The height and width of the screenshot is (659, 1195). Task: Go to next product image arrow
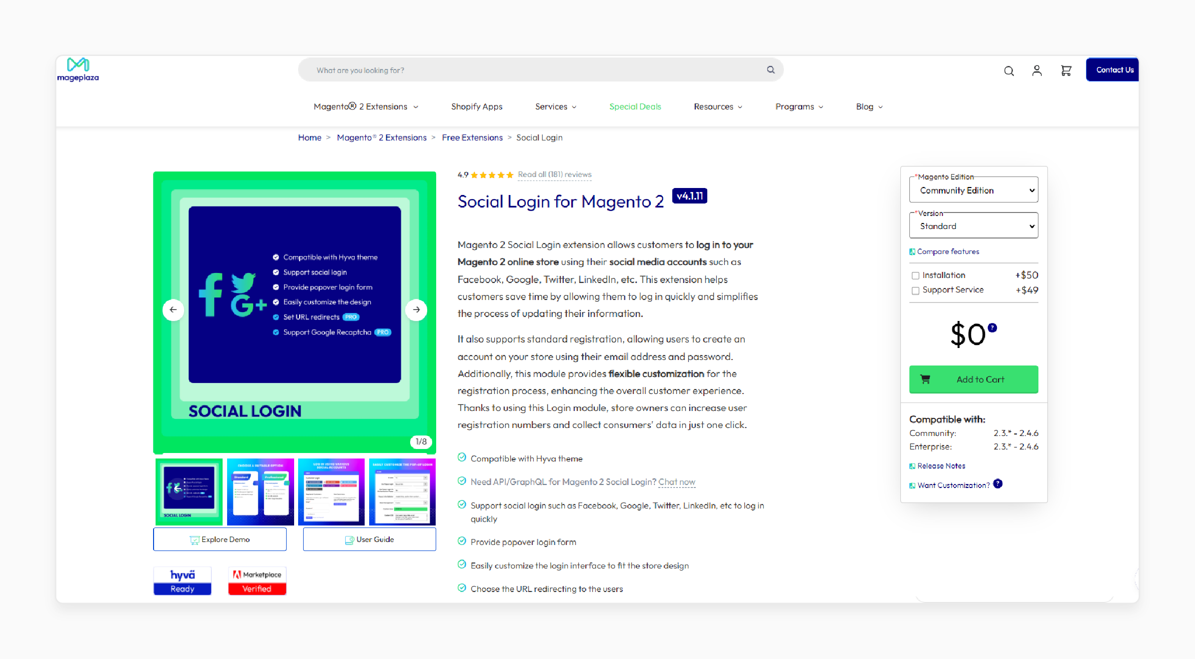point(416,309)
